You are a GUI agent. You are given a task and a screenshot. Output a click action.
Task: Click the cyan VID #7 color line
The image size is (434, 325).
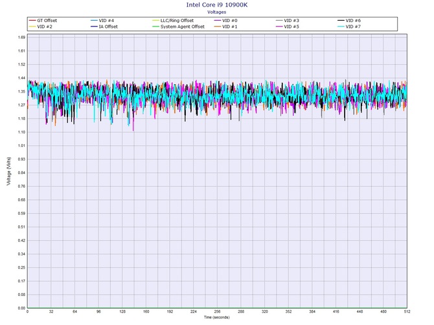click(341, 27)
